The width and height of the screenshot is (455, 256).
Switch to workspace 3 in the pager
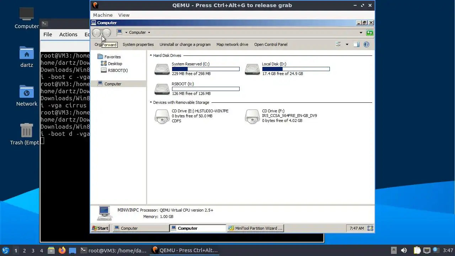coord(33,250)
